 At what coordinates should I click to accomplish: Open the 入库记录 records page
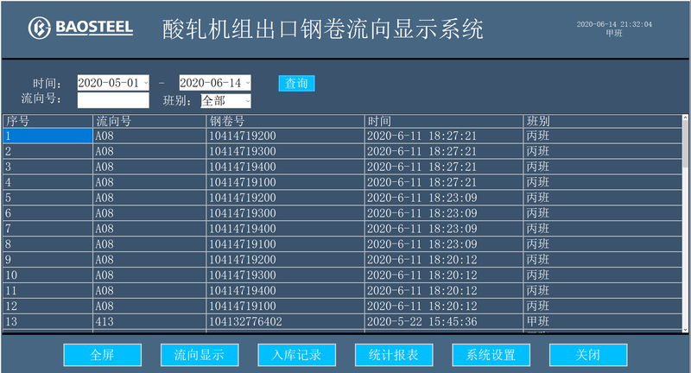[x=296, y=355]
